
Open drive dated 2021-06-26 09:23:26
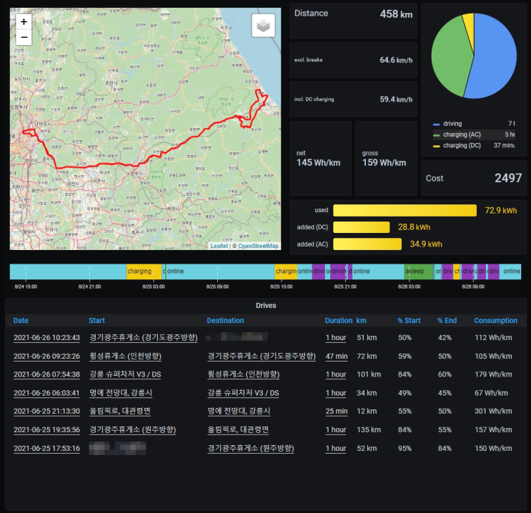pyautogui.click(x=46, y=357)
